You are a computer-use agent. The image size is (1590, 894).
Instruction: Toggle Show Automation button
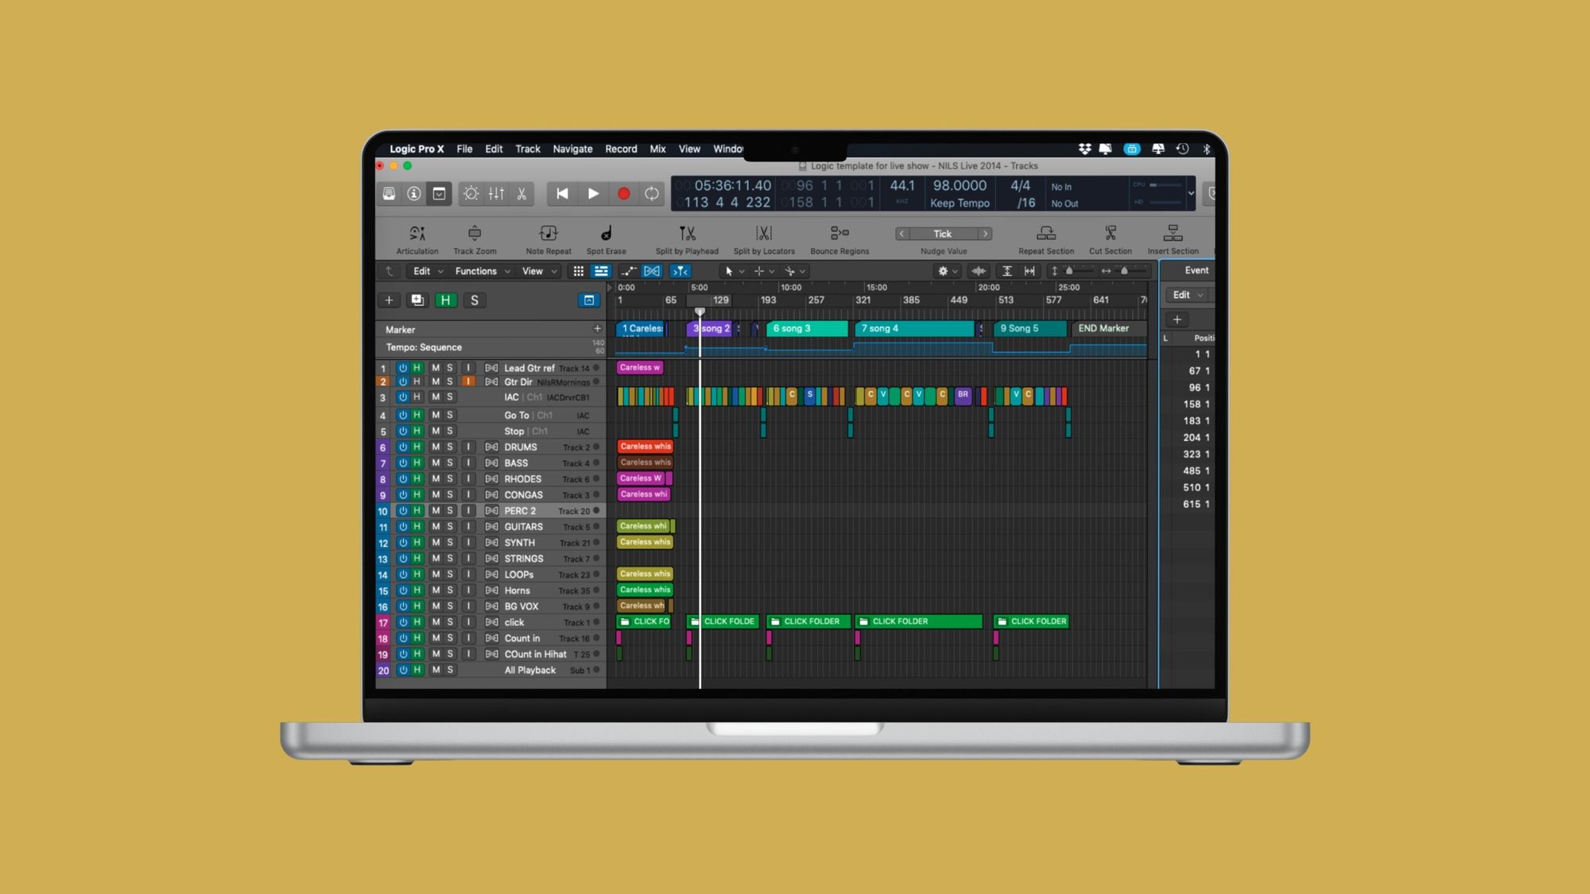629,272
